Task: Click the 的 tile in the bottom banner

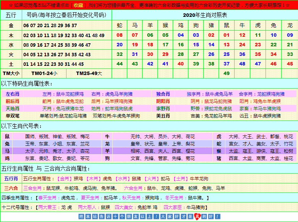Action: pyautogui.click(x=204, y=217)
